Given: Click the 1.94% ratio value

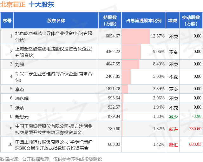Looking at the screenshot, I should tap(159, 107).
